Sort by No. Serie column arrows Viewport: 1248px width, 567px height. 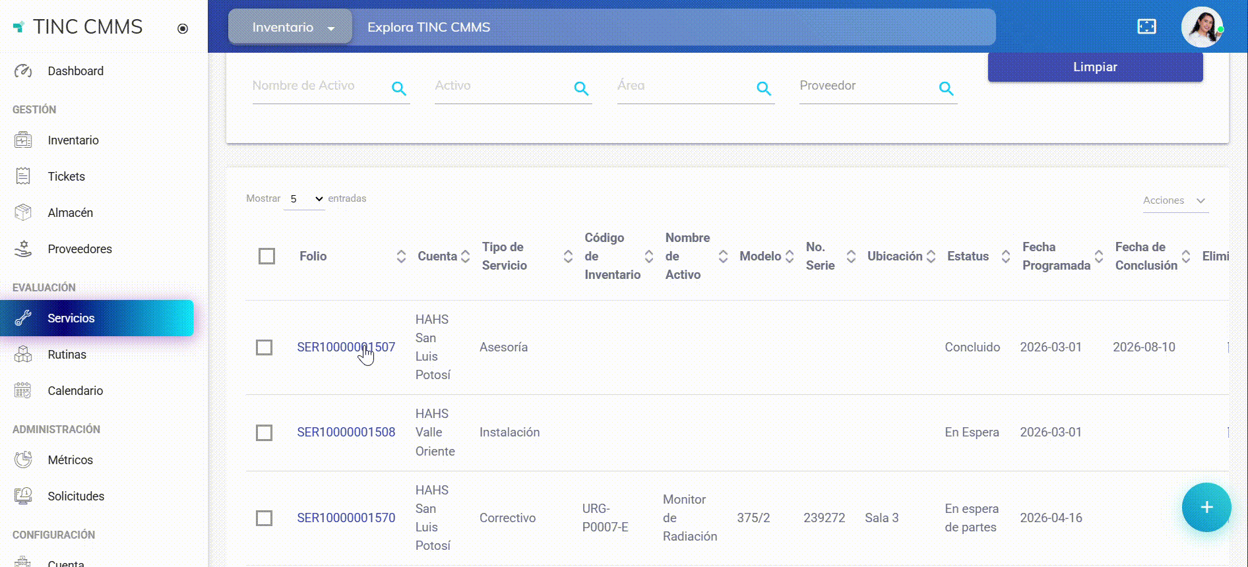click(x=851, y=256)
